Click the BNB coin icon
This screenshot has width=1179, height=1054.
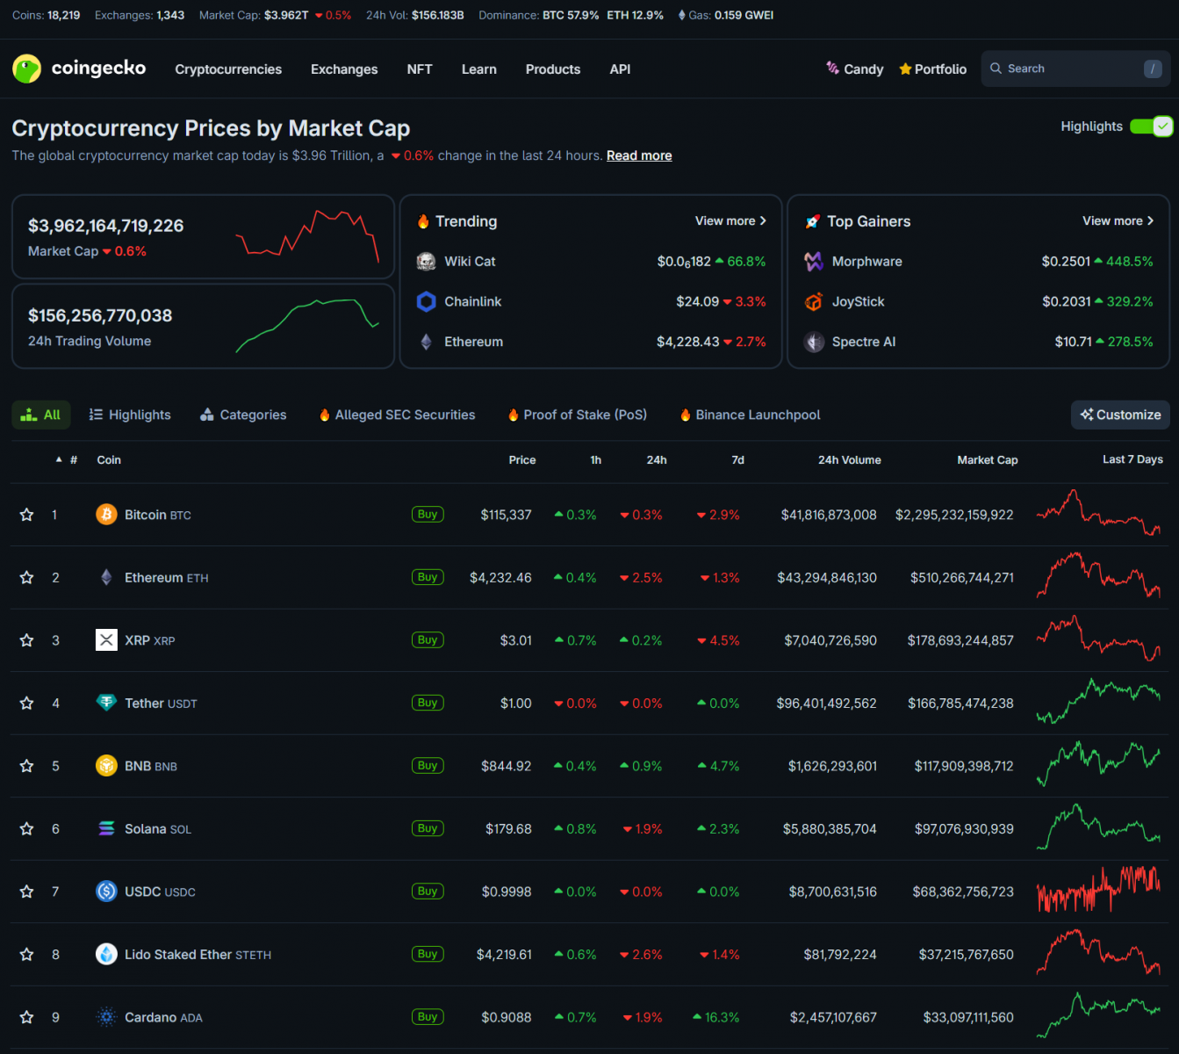pyautogui.click(x=106, y=766)
